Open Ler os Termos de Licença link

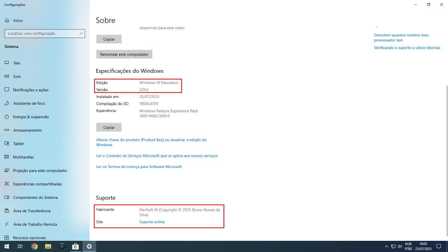[x=139, y=167]
